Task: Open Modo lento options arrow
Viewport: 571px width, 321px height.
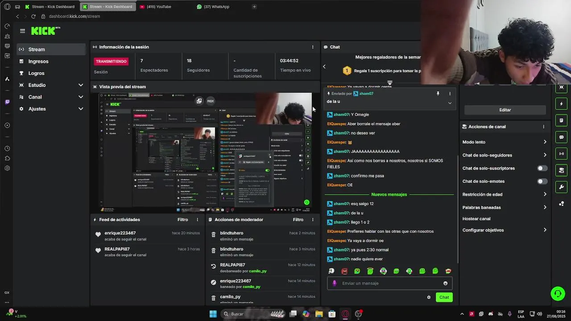Action: point(545,142)
